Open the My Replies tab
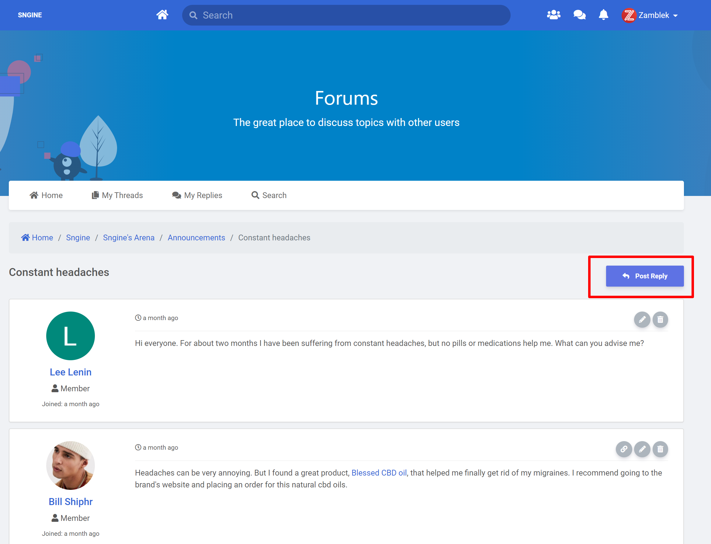The height and width of the screenshot is (544, 711). pyautogui.click(x=197, y=195)
